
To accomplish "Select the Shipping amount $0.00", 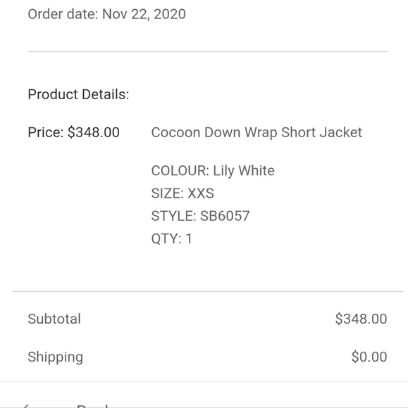I will point(369,357).
